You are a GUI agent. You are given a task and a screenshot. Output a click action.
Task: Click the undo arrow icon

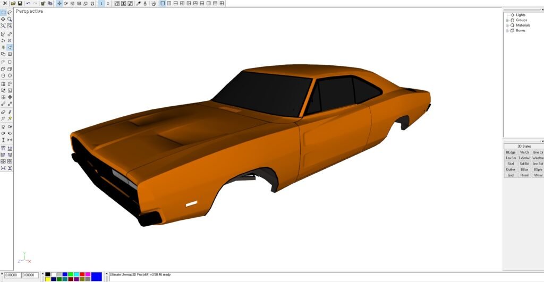coord(28,3)
